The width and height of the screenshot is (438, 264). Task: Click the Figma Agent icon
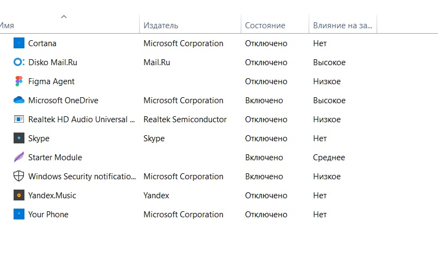click(x=19, y=81)
